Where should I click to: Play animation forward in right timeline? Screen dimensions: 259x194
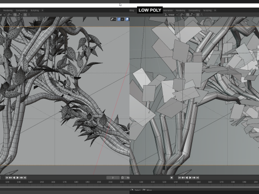[190, 178]
